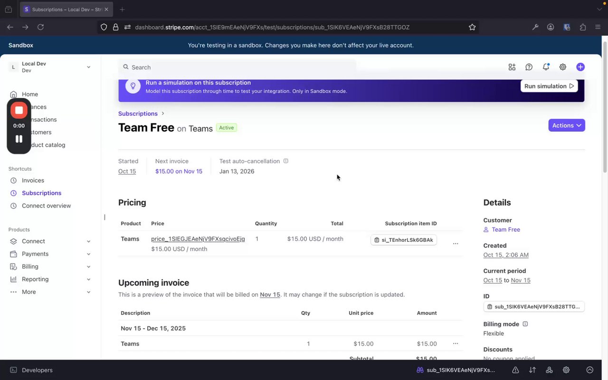Open options for Teams upcoming invoice line

(x=456, y=343)
